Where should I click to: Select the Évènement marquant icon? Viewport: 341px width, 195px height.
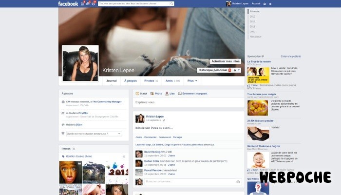[x=180, y=94]
